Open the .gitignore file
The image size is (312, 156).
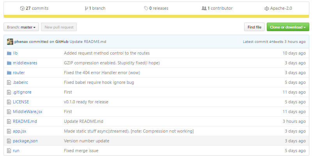22,92
